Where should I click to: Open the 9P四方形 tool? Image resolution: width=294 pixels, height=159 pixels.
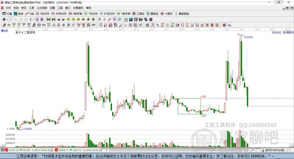click(x=59, y=14)
